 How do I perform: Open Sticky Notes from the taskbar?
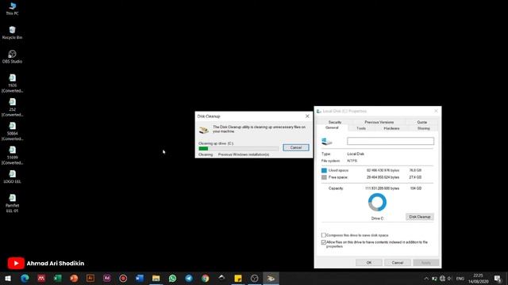point(238,278)
